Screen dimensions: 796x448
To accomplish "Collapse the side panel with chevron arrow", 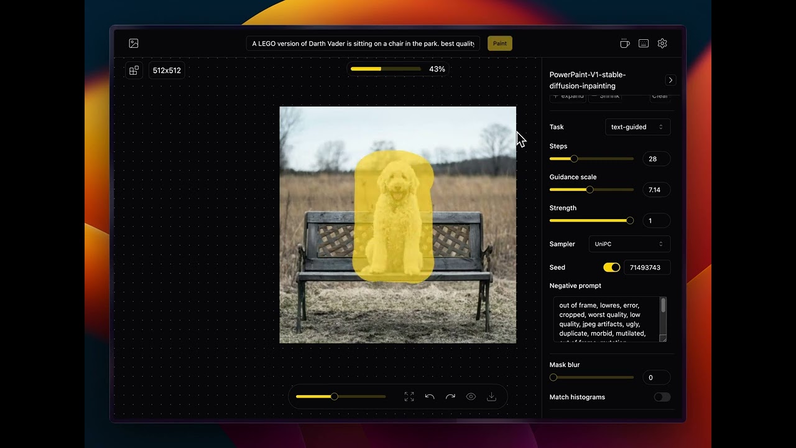I will (670, 80).
